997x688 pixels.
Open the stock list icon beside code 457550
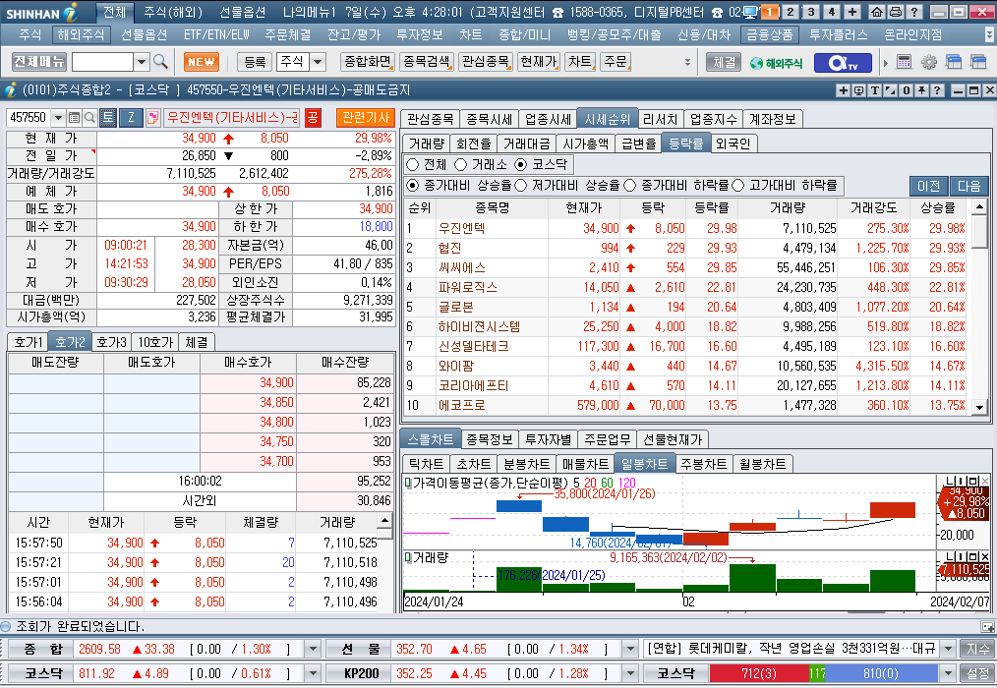pos(74,118)
